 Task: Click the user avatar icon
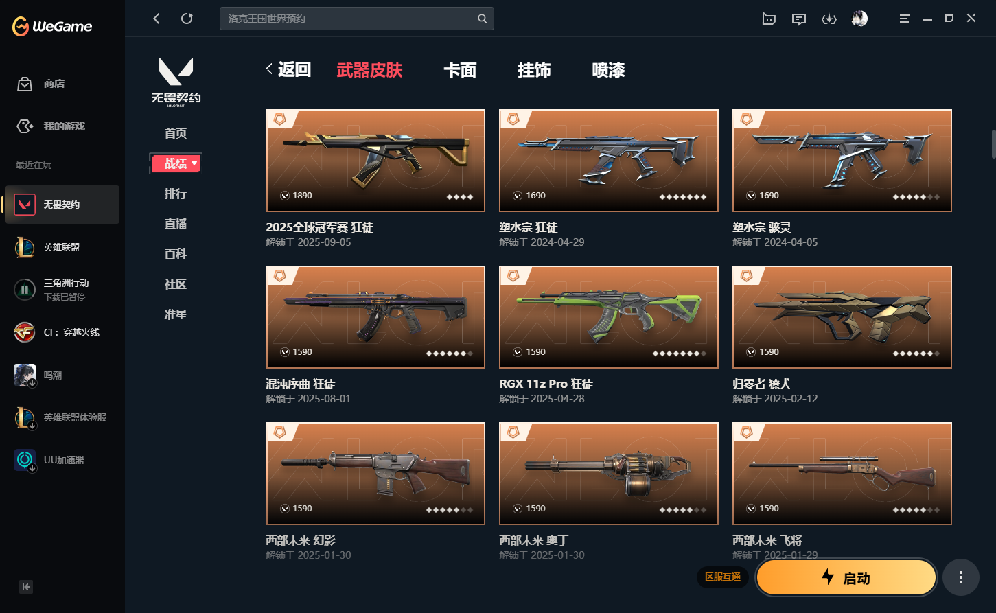point(859,19)
